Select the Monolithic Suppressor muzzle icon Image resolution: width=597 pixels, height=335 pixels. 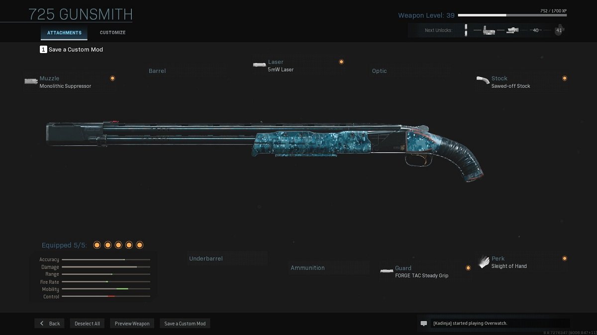31,81
